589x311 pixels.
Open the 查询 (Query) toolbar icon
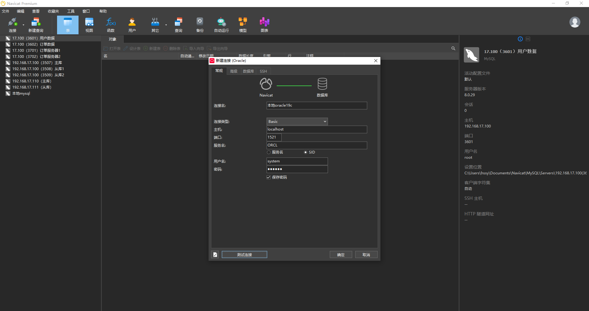179,25
